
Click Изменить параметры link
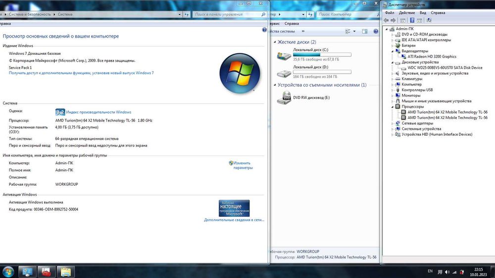click(x=243, y=165)
